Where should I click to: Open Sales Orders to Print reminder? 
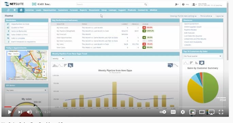click(19, 35)
